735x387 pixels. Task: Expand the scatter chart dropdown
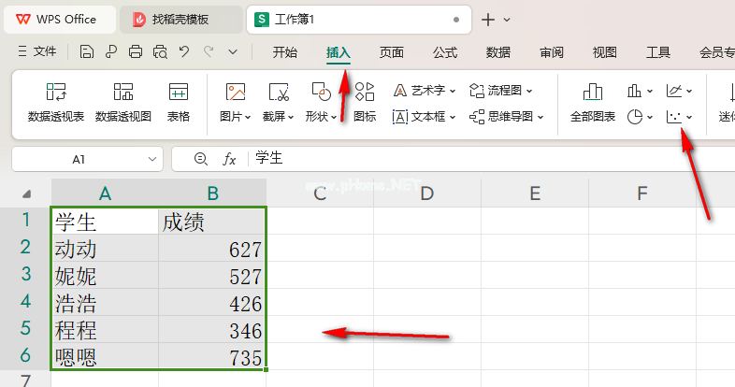pos(689,117)
